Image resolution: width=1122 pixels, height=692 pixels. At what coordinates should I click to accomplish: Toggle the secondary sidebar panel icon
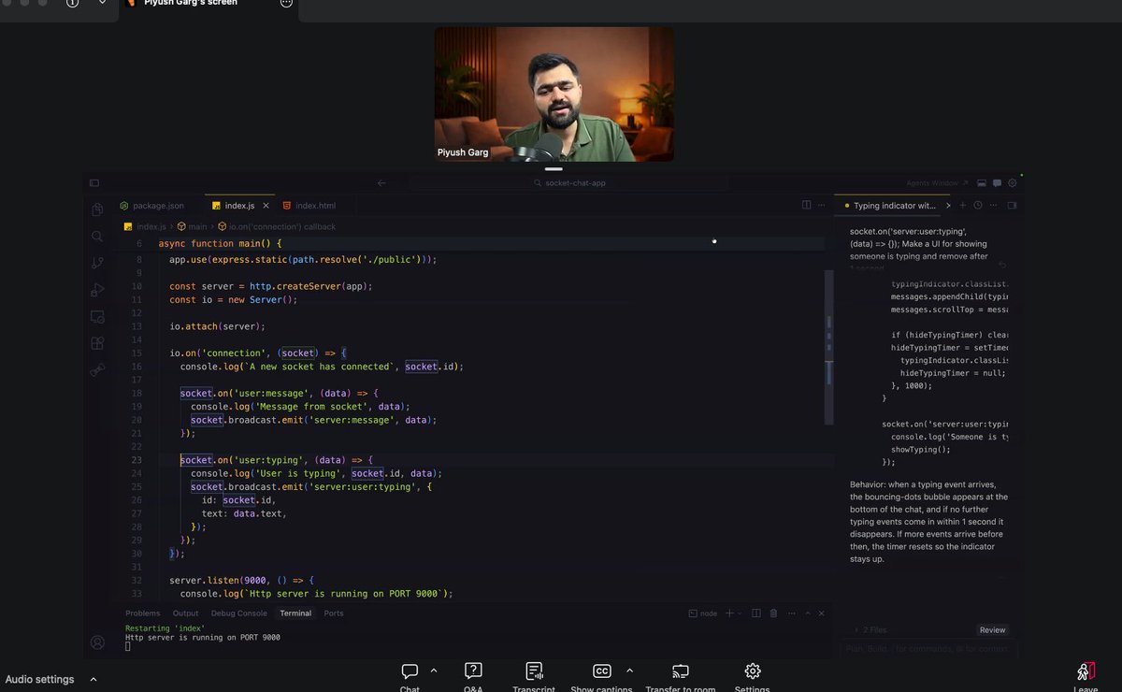(1011, 205)
